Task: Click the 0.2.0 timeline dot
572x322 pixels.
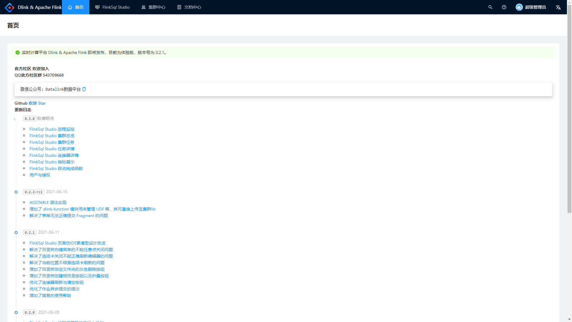Action: click(16, 312)
